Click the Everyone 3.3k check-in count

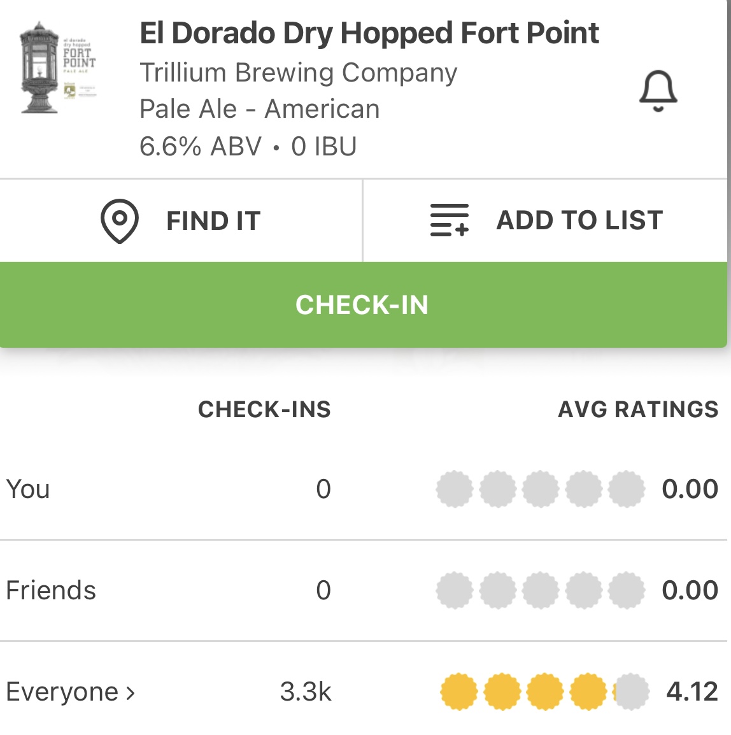306,692
